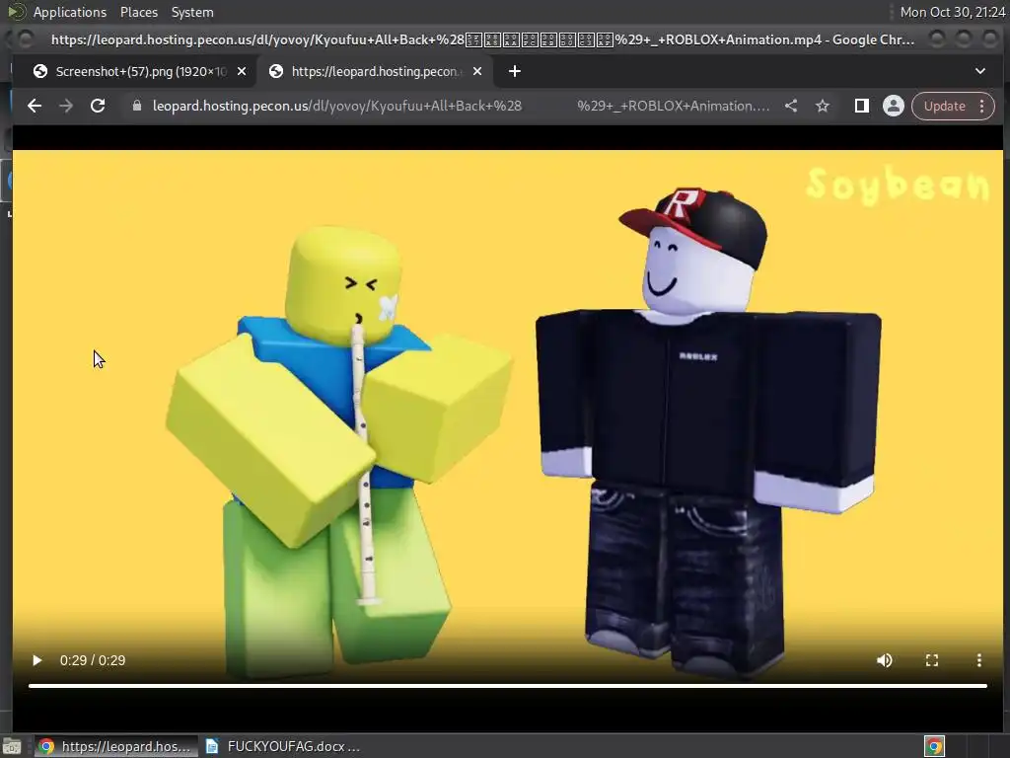Click the address bar URL

461,106
